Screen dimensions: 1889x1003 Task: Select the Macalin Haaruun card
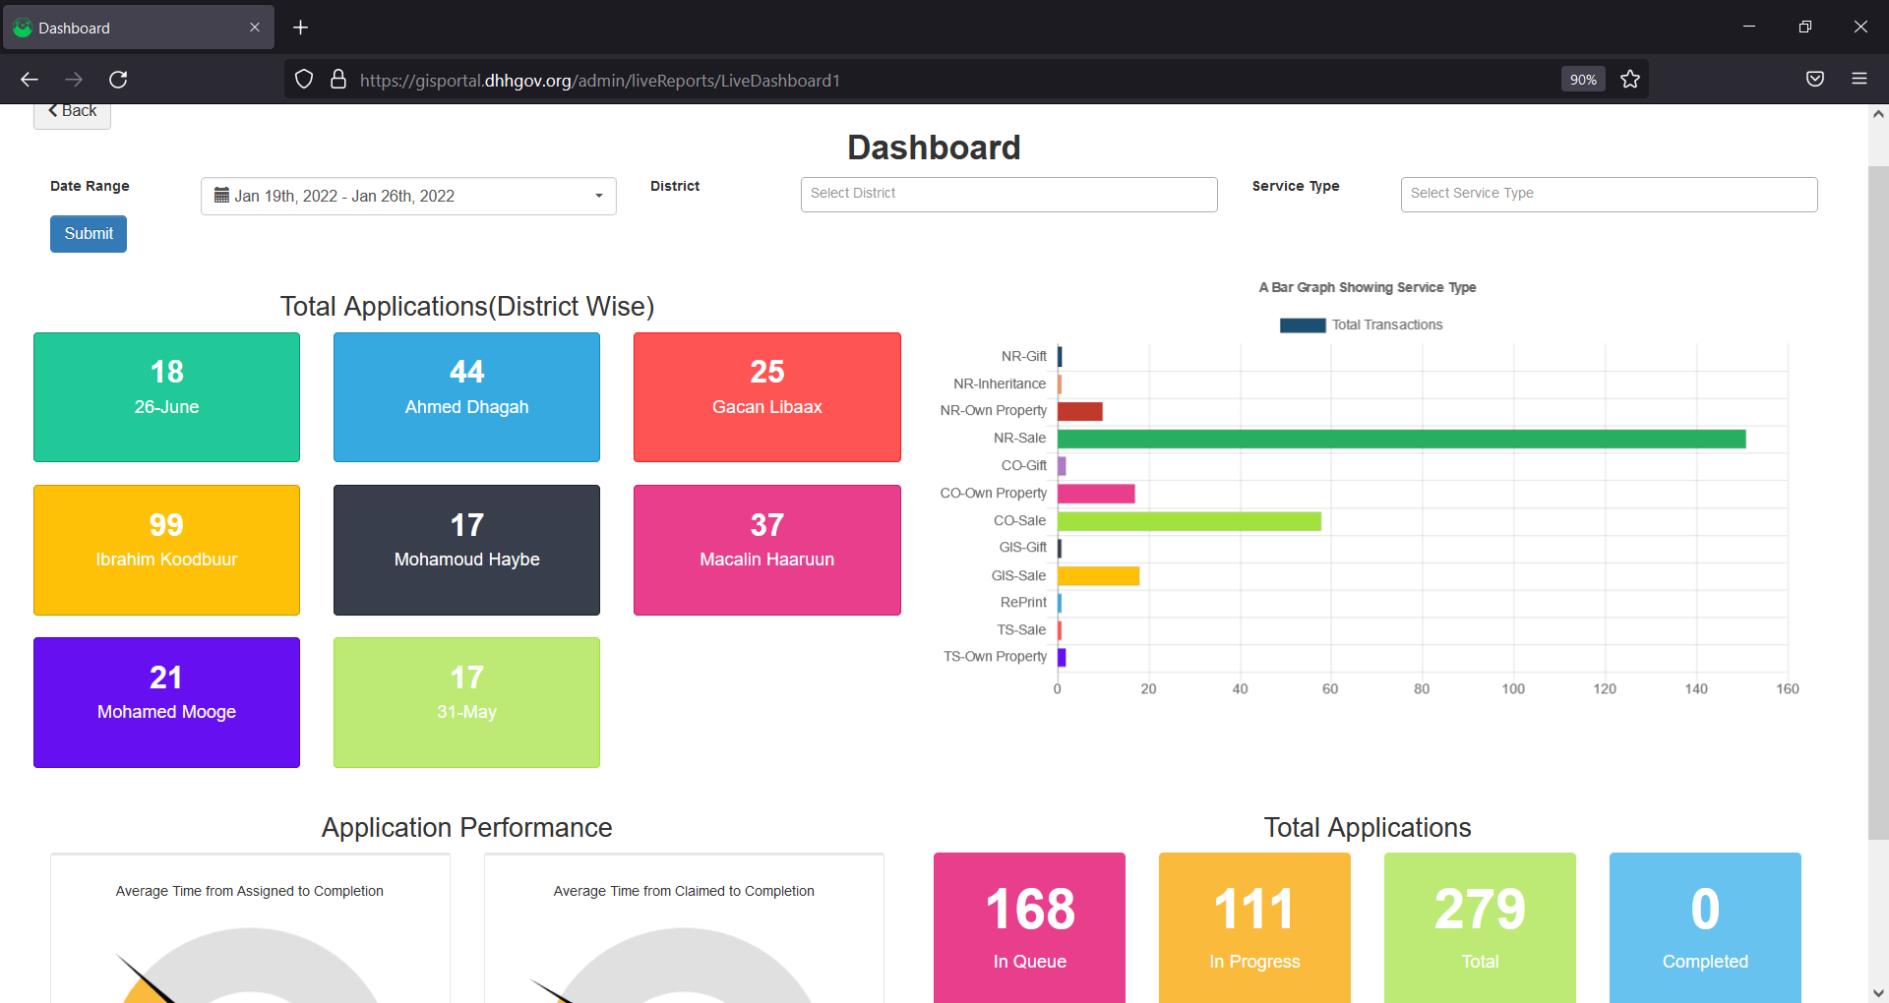click(x=767, y=550)
